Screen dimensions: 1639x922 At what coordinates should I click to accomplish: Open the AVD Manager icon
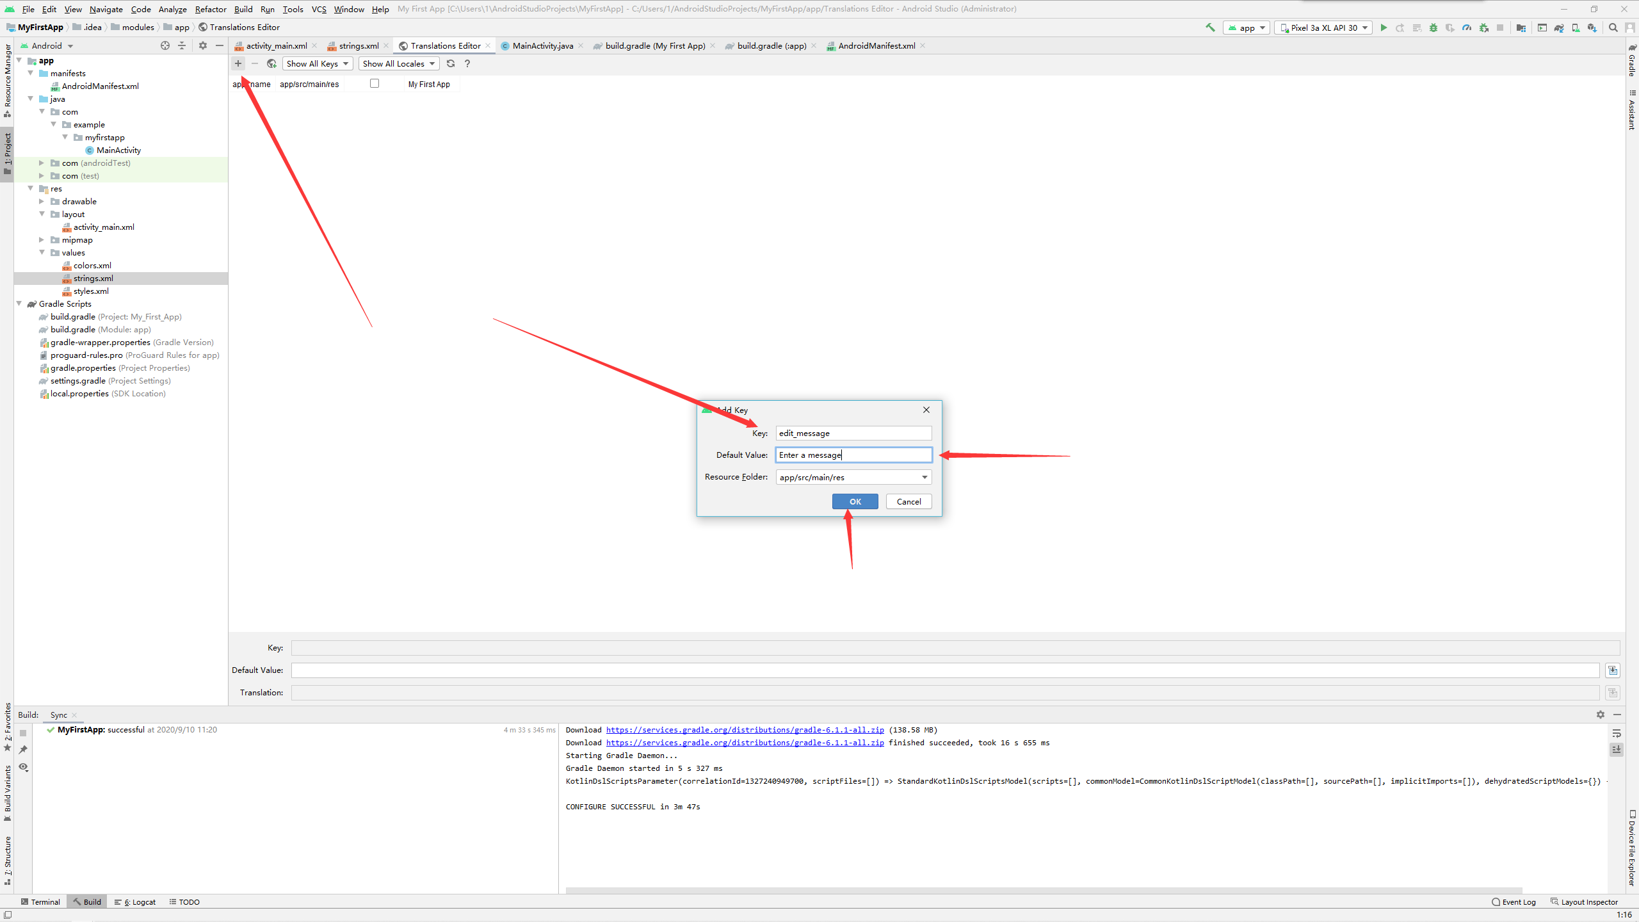(1576, 28)
